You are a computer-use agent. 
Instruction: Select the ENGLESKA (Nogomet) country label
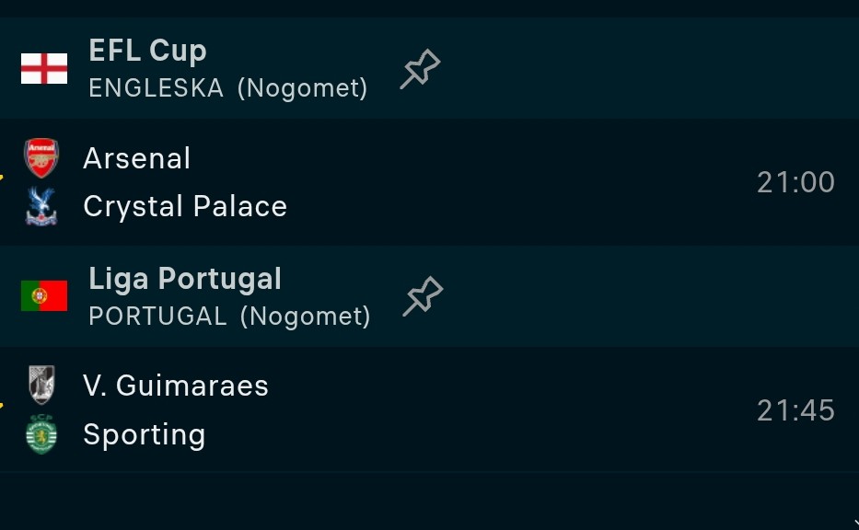pos(228,88)
